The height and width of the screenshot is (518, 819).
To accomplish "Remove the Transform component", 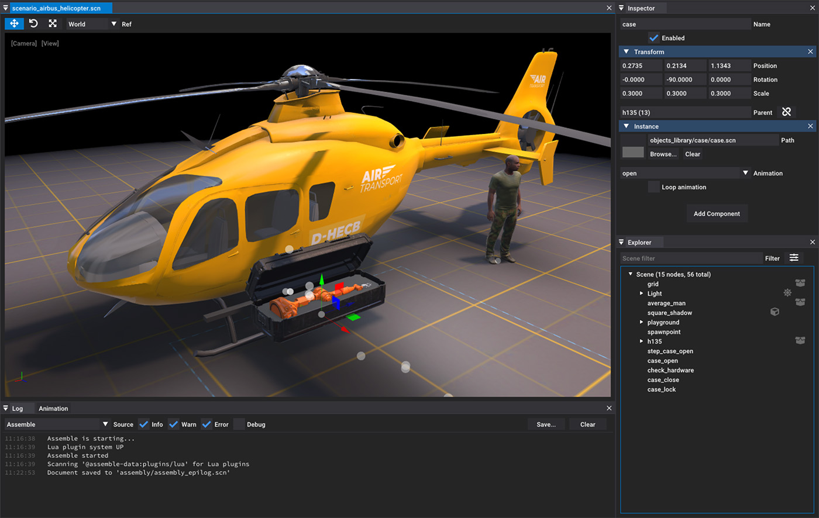I will (x=810, y=51).
